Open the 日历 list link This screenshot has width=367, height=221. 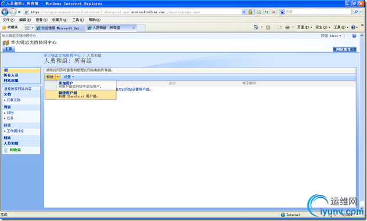point(10,113)
